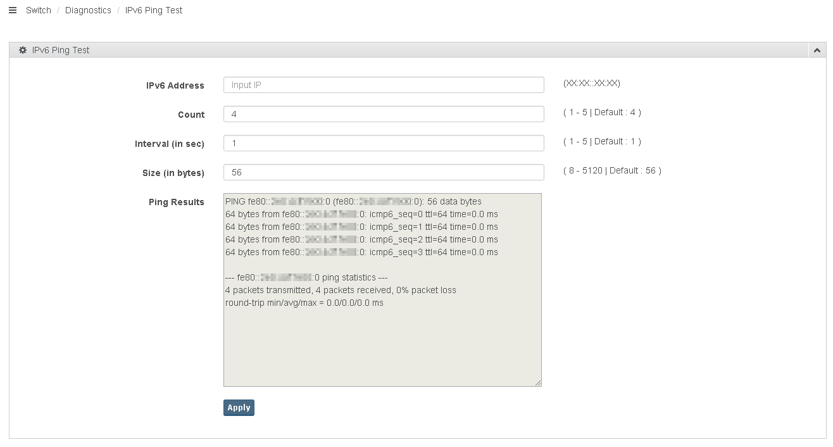Click the Interval (in sec) label
The image size is (833, 447).
pos(170,144)
